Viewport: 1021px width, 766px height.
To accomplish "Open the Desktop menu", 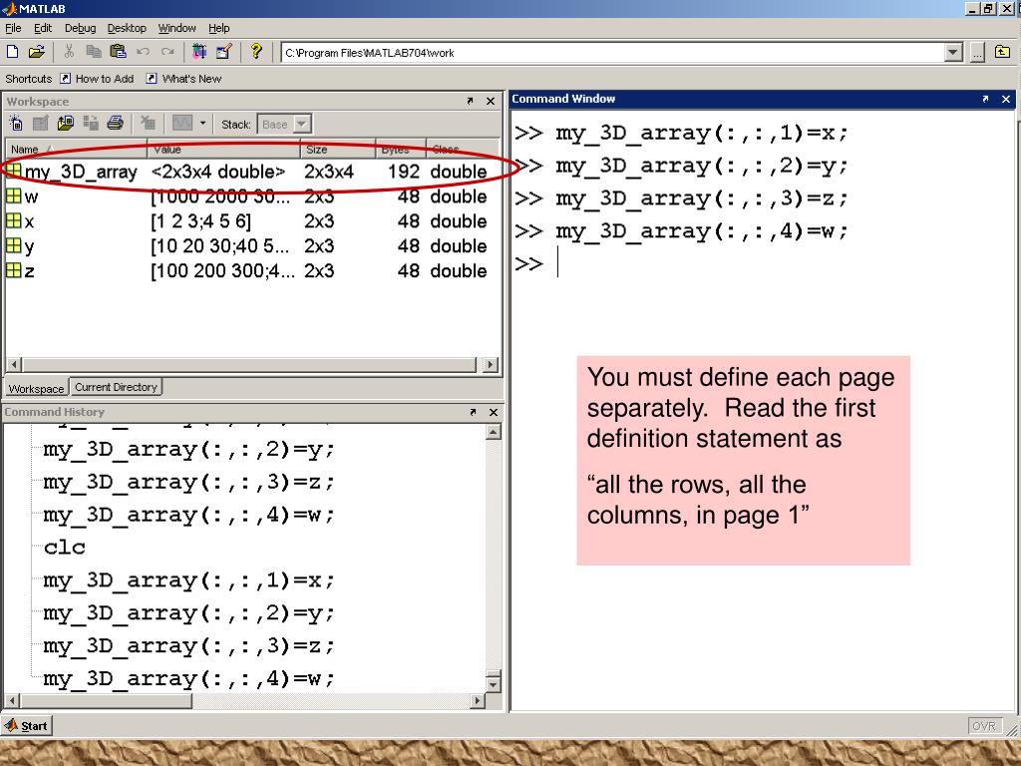I will pos(127,28).
